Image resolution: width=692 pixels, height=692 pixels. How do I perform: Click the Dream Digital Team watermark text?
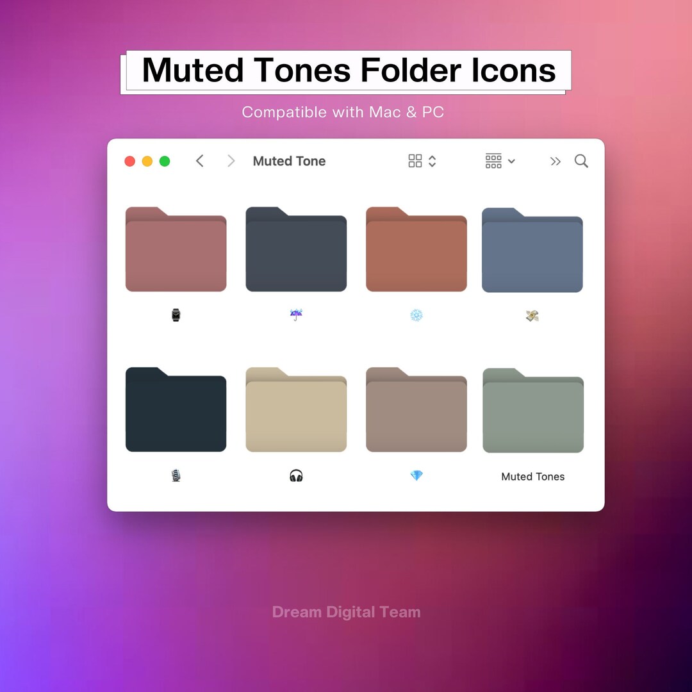pos(346,612)
